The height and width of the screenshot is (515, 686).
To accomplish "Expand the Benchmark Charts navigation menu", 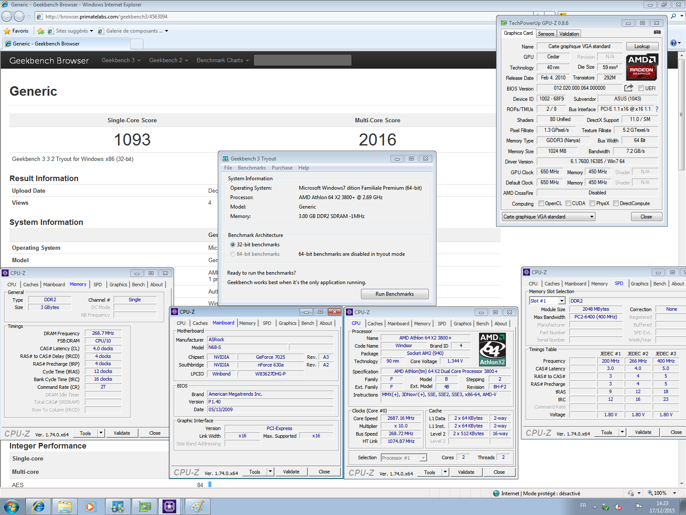I will click(223, 61).
